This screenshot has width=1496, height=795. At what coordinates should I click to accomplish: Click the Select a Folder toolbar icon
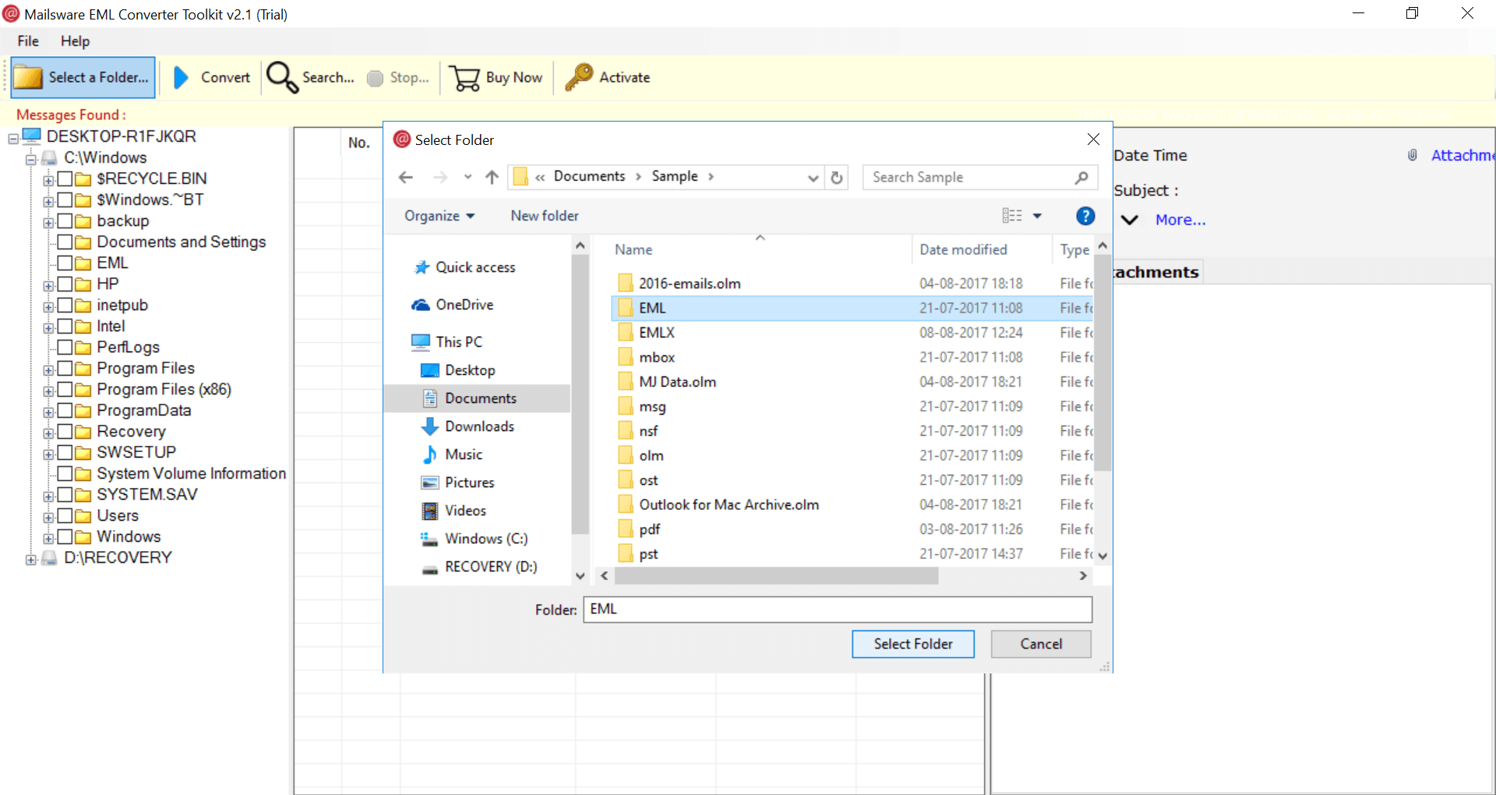29,77
